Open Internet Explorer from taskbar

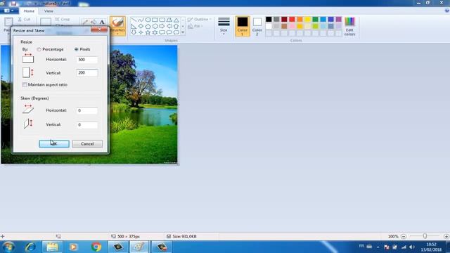tap(30, 247)
